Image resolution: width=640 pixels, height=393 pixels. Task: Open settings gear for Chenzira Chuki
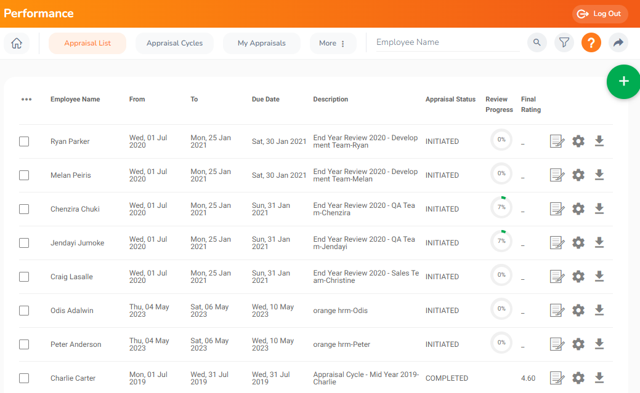coord(578,209)
